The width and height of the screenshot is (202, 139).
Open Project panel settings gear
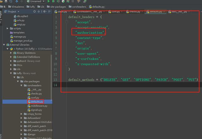coord(45,11)
